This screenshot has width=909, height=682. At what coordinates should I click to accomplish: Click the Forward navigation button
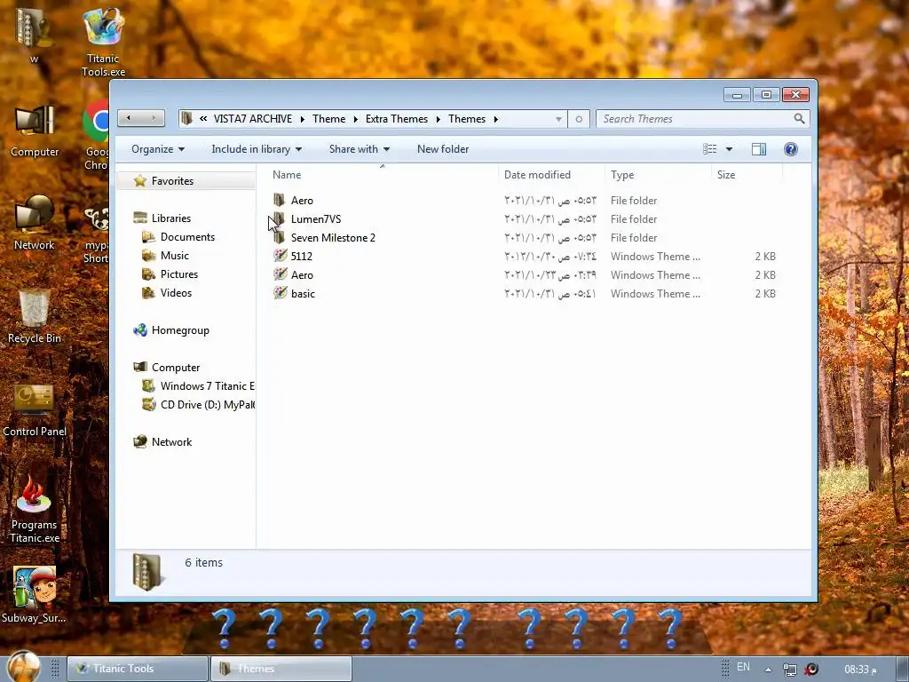(154, 118)
